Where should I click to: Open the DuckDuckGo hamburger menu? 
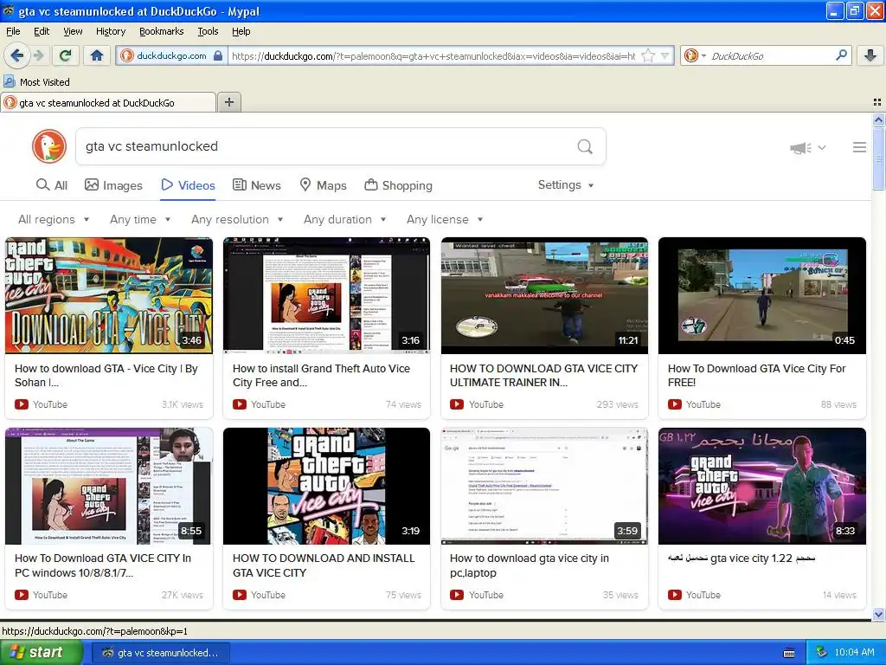click(x=859, y=147)
